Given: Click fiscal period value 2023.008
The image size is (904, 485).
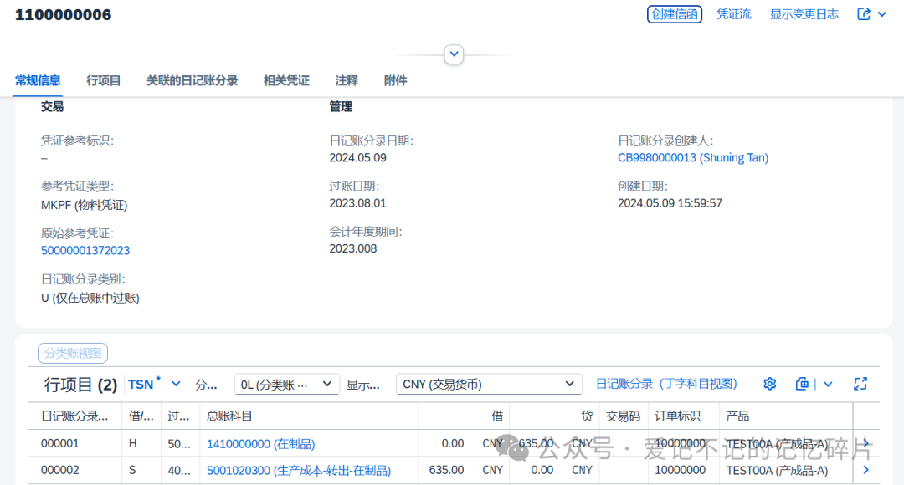Looking at the screenshot, I should click(x=353, y=249).
